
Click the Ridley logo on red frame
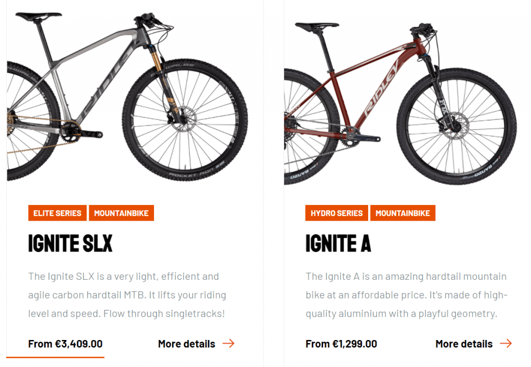pos(382,90)
